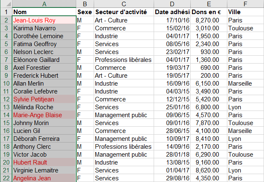Click the 9,160.00 donation cell

click(x=209, y=162)
